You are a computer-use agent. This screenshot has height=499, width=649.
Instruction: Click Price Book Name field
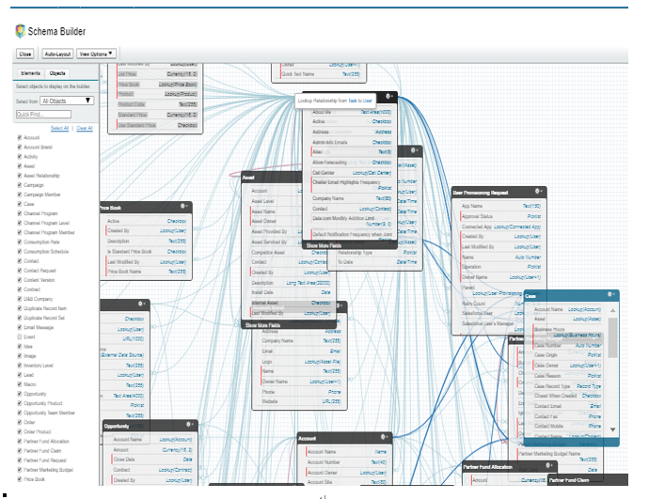(147, 272)
